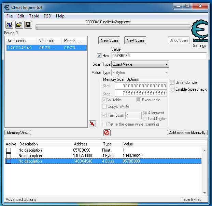This screenshot has width=212, height=206.
Task: Click the Prev... column header in results
Action: coord(74,40)
